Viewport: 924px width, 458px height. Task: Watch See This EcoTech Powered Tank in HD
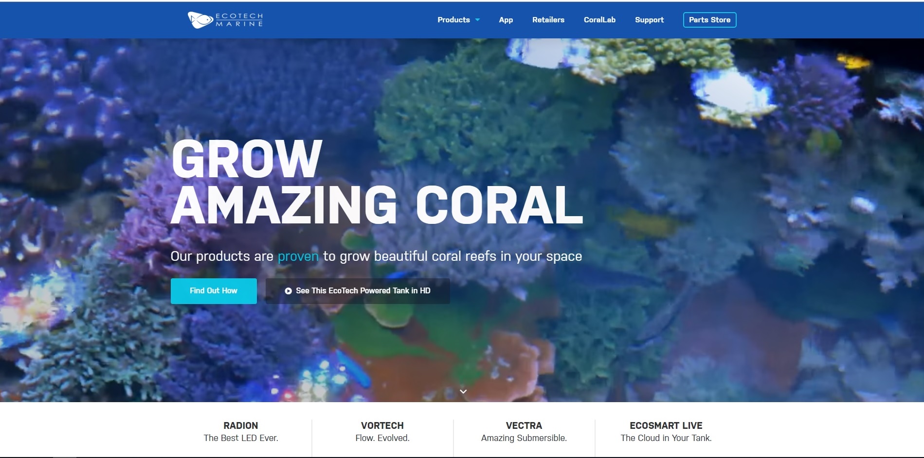362,291
